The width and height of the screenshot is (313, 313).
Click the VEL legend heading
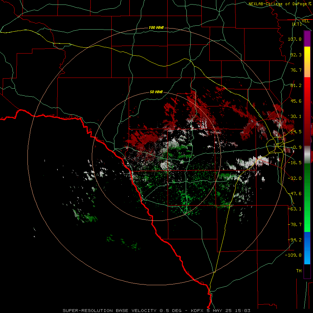(305, 21)
